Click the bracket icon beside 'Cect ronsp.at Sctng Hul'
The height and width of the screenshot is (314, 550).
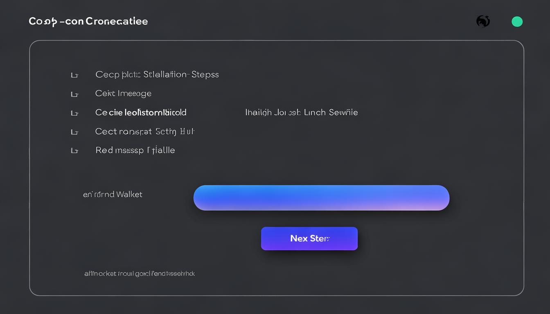(x=74, y=132)
